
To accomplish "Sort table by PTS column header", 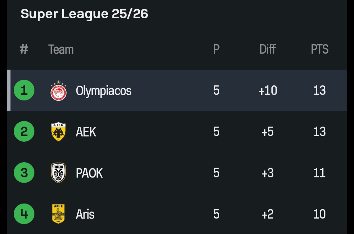I will (320, 49).
